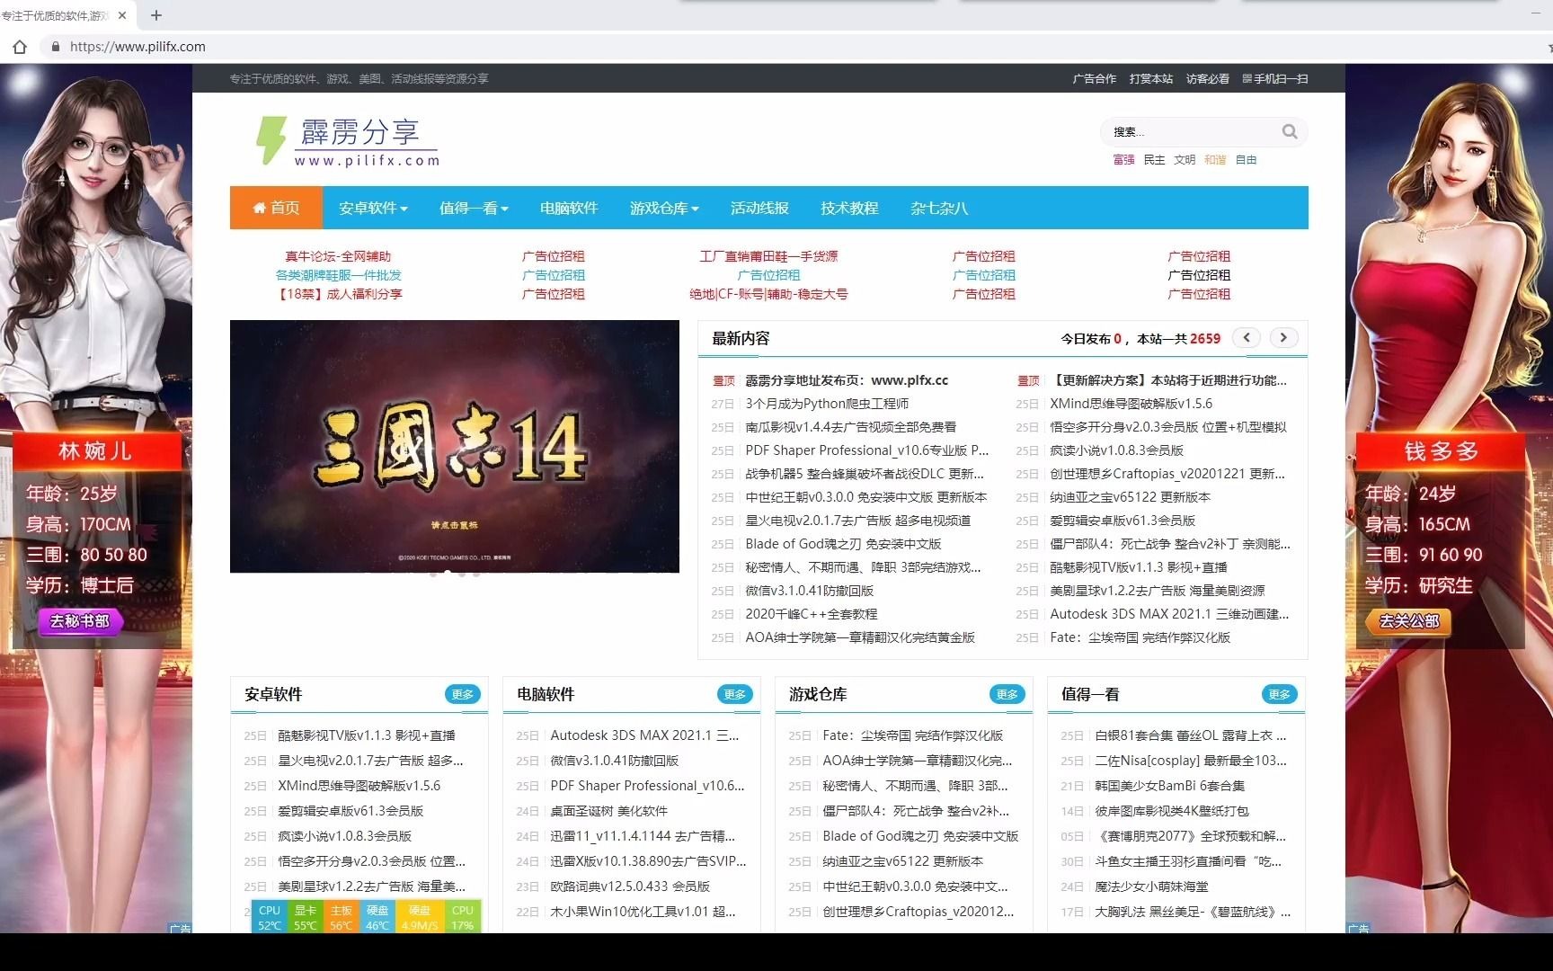Click the 硬盘 46℃ temperature widget
The image size is (1553, 971).
377,917
